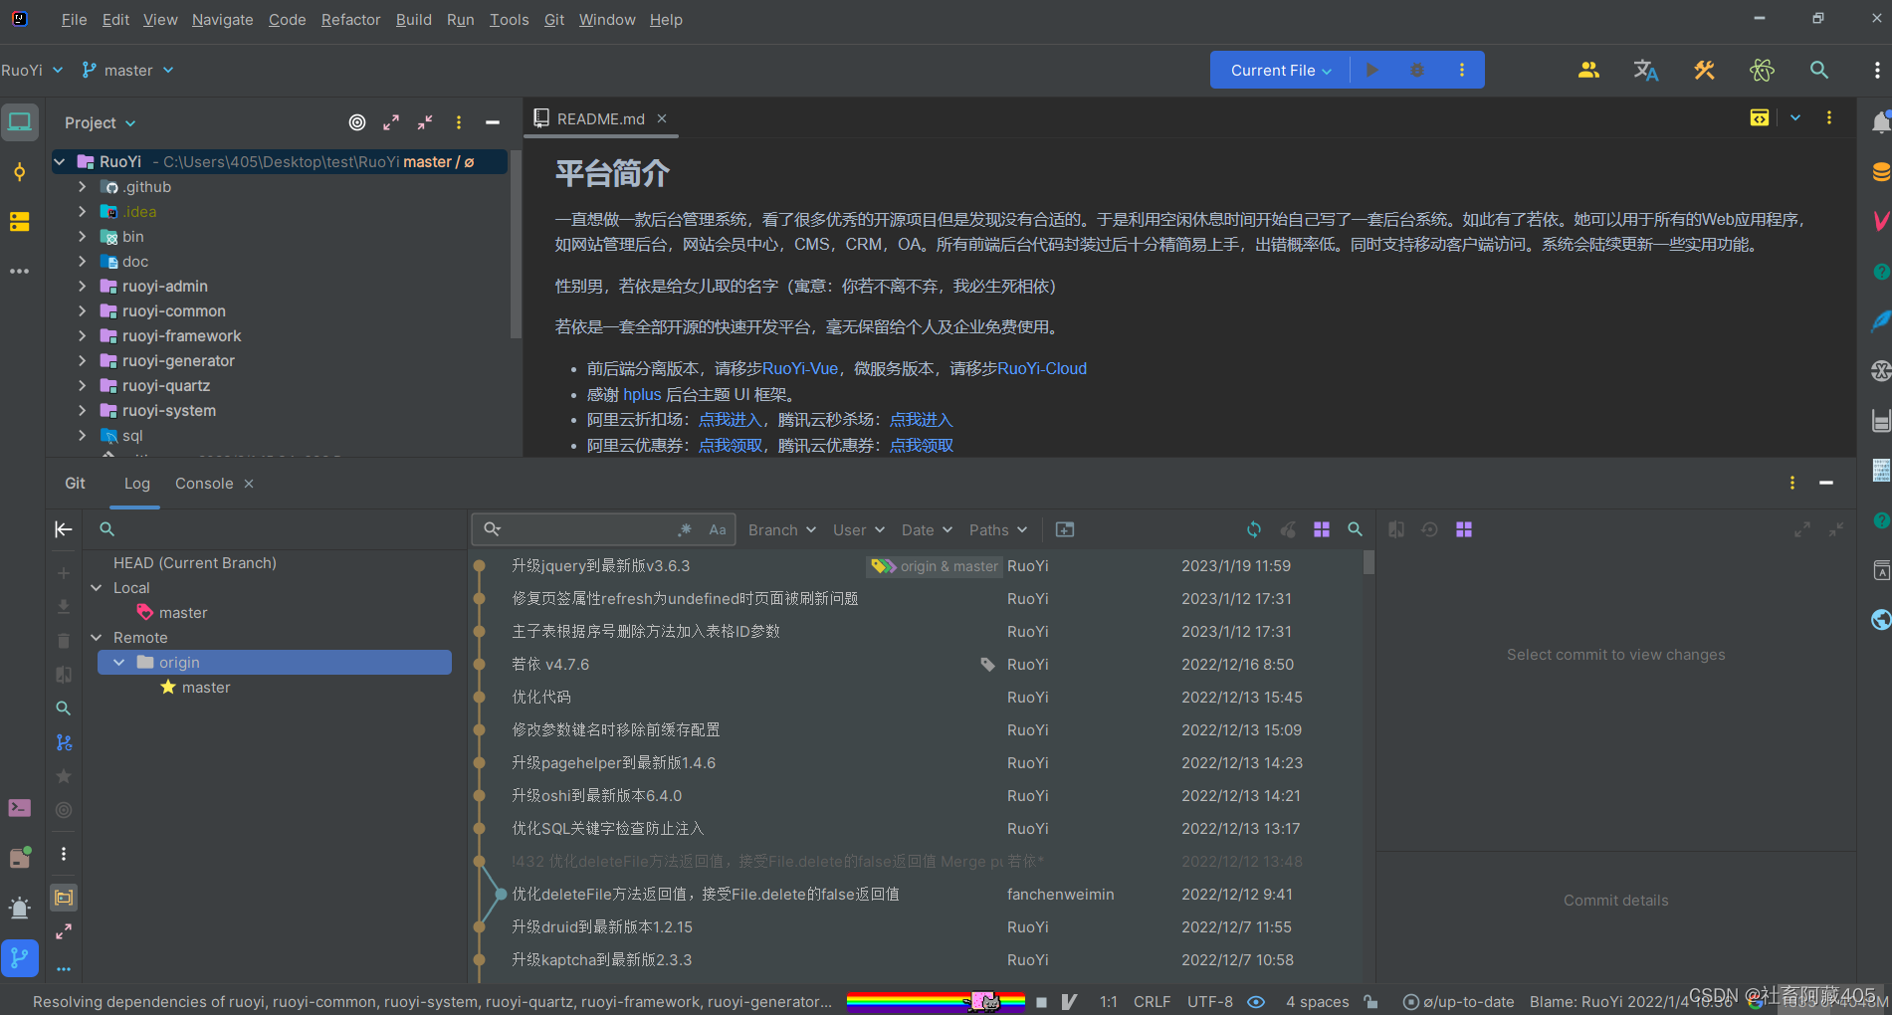Click 4 spaces indent setting
1892x1015 pixels.
point(1317,1001)
